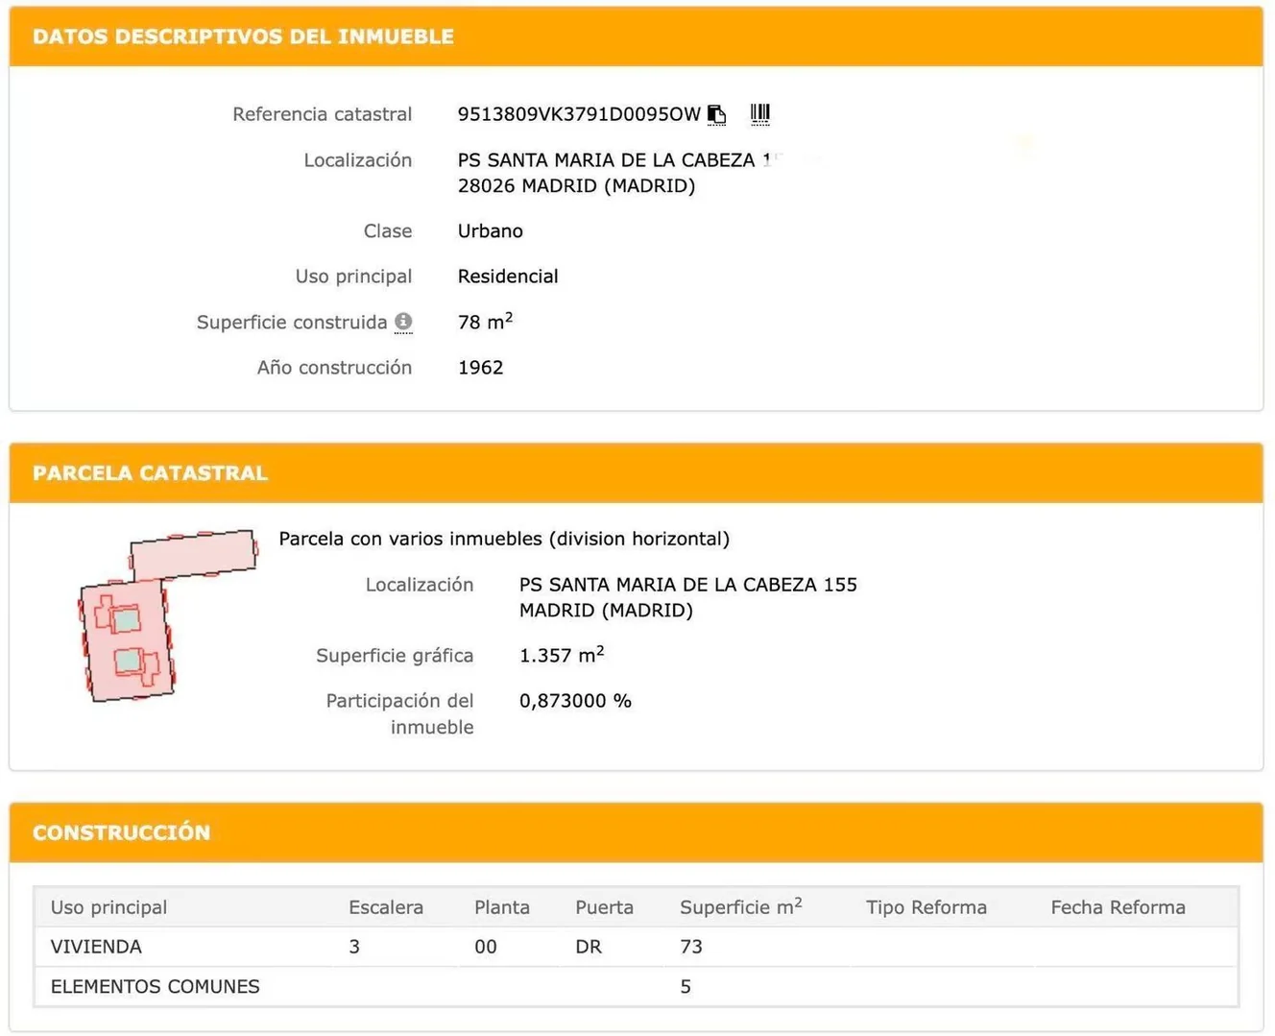The height and width of the screenshot is (1036, 1275).
Task: Open the cadastral parcel map thumbnail
Action: click(167, 615)
